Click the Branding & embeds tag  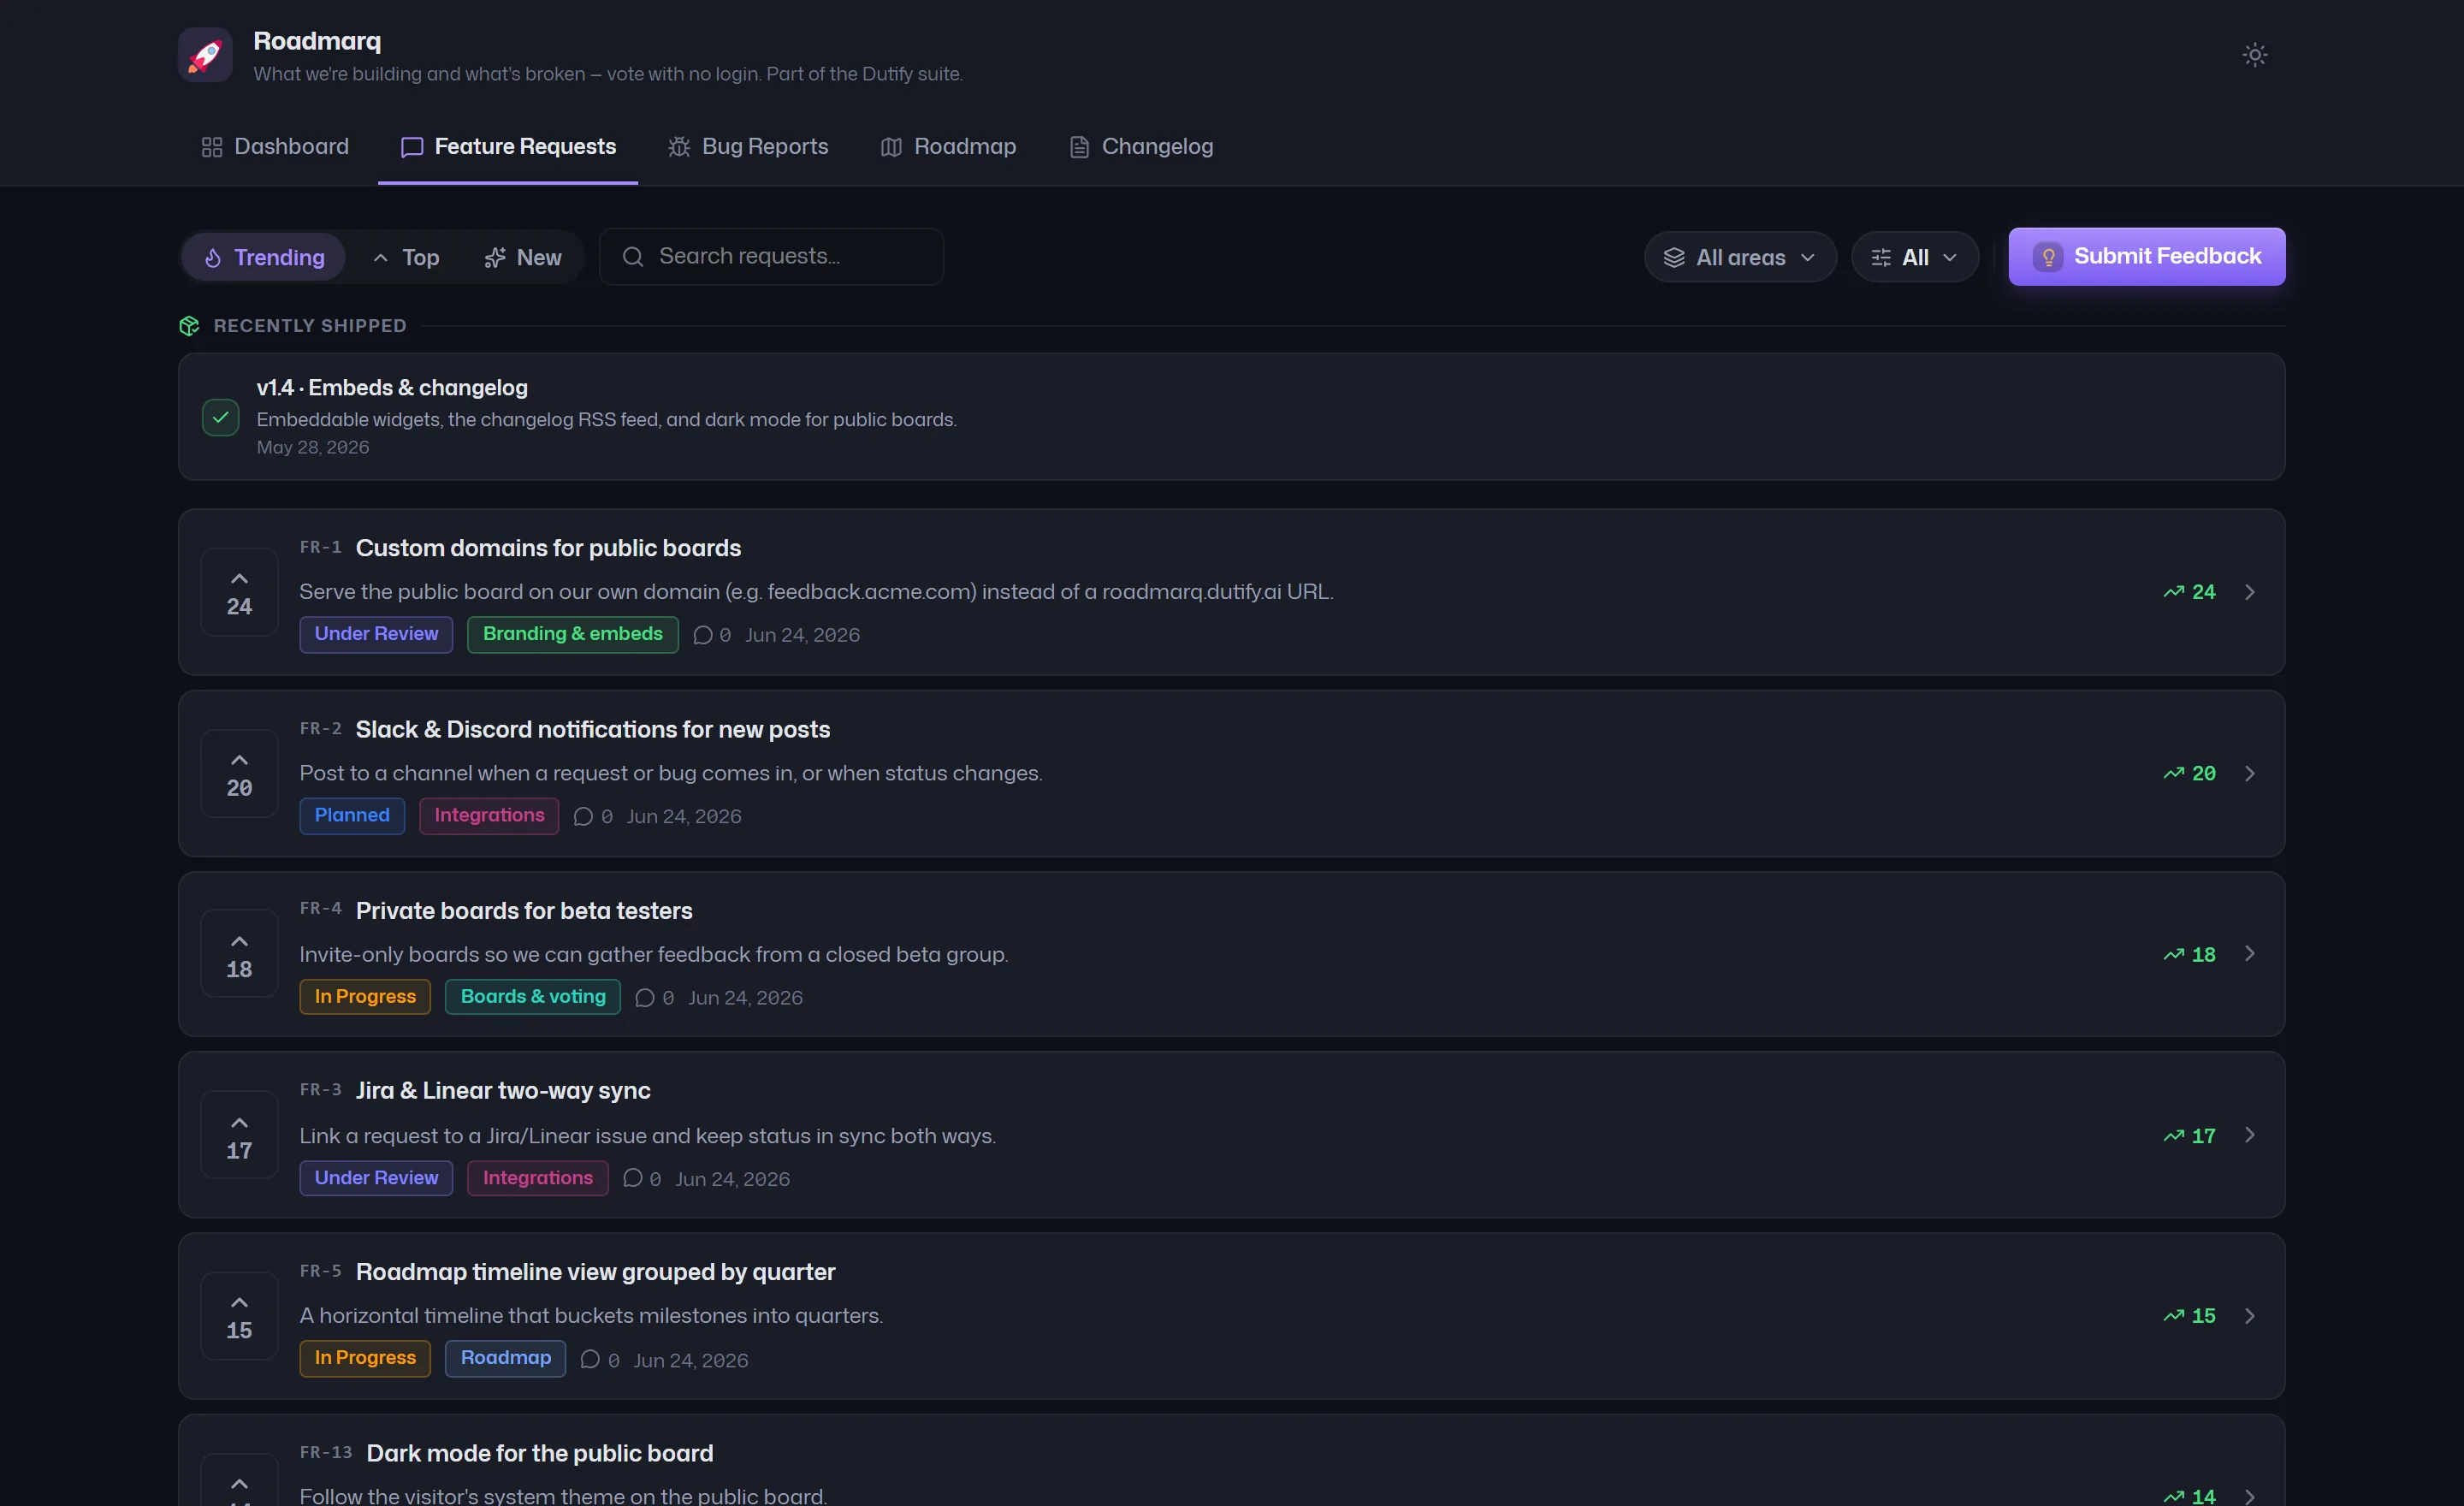click(x=573, y=635)
